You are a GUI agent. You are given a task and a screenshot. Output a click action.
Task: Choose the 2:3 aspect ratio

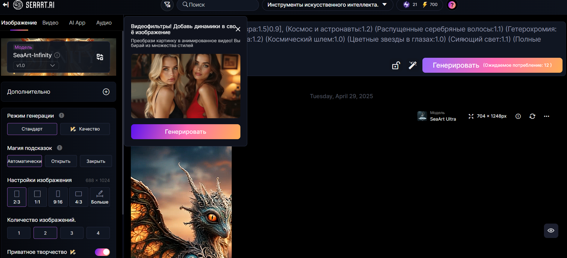click(x=17, y=197)
